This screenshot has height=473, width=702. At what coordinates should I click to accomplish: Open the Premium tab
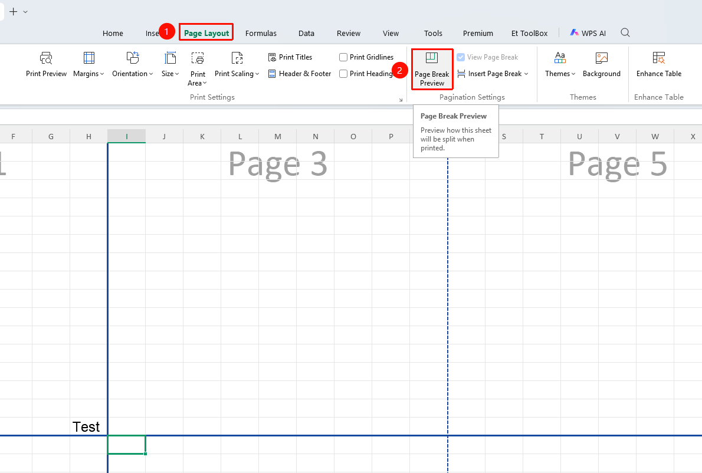478,33
